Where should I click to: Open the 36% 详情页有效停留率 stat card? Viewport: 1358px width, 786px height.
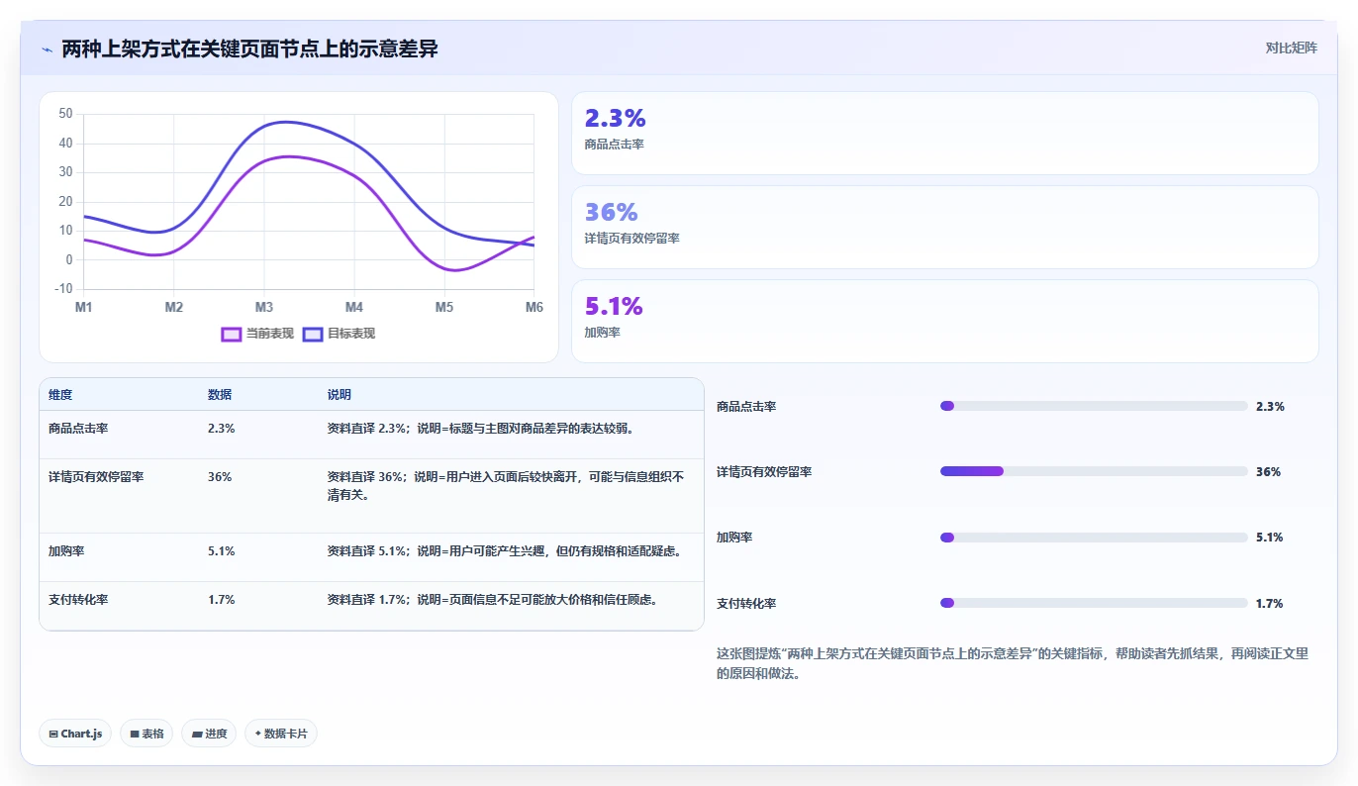(x=945, y=227)
